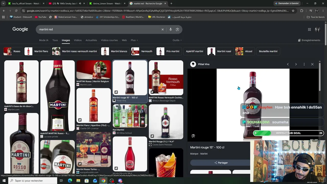Close the image preview panel
327x184 pixels.
312,64
